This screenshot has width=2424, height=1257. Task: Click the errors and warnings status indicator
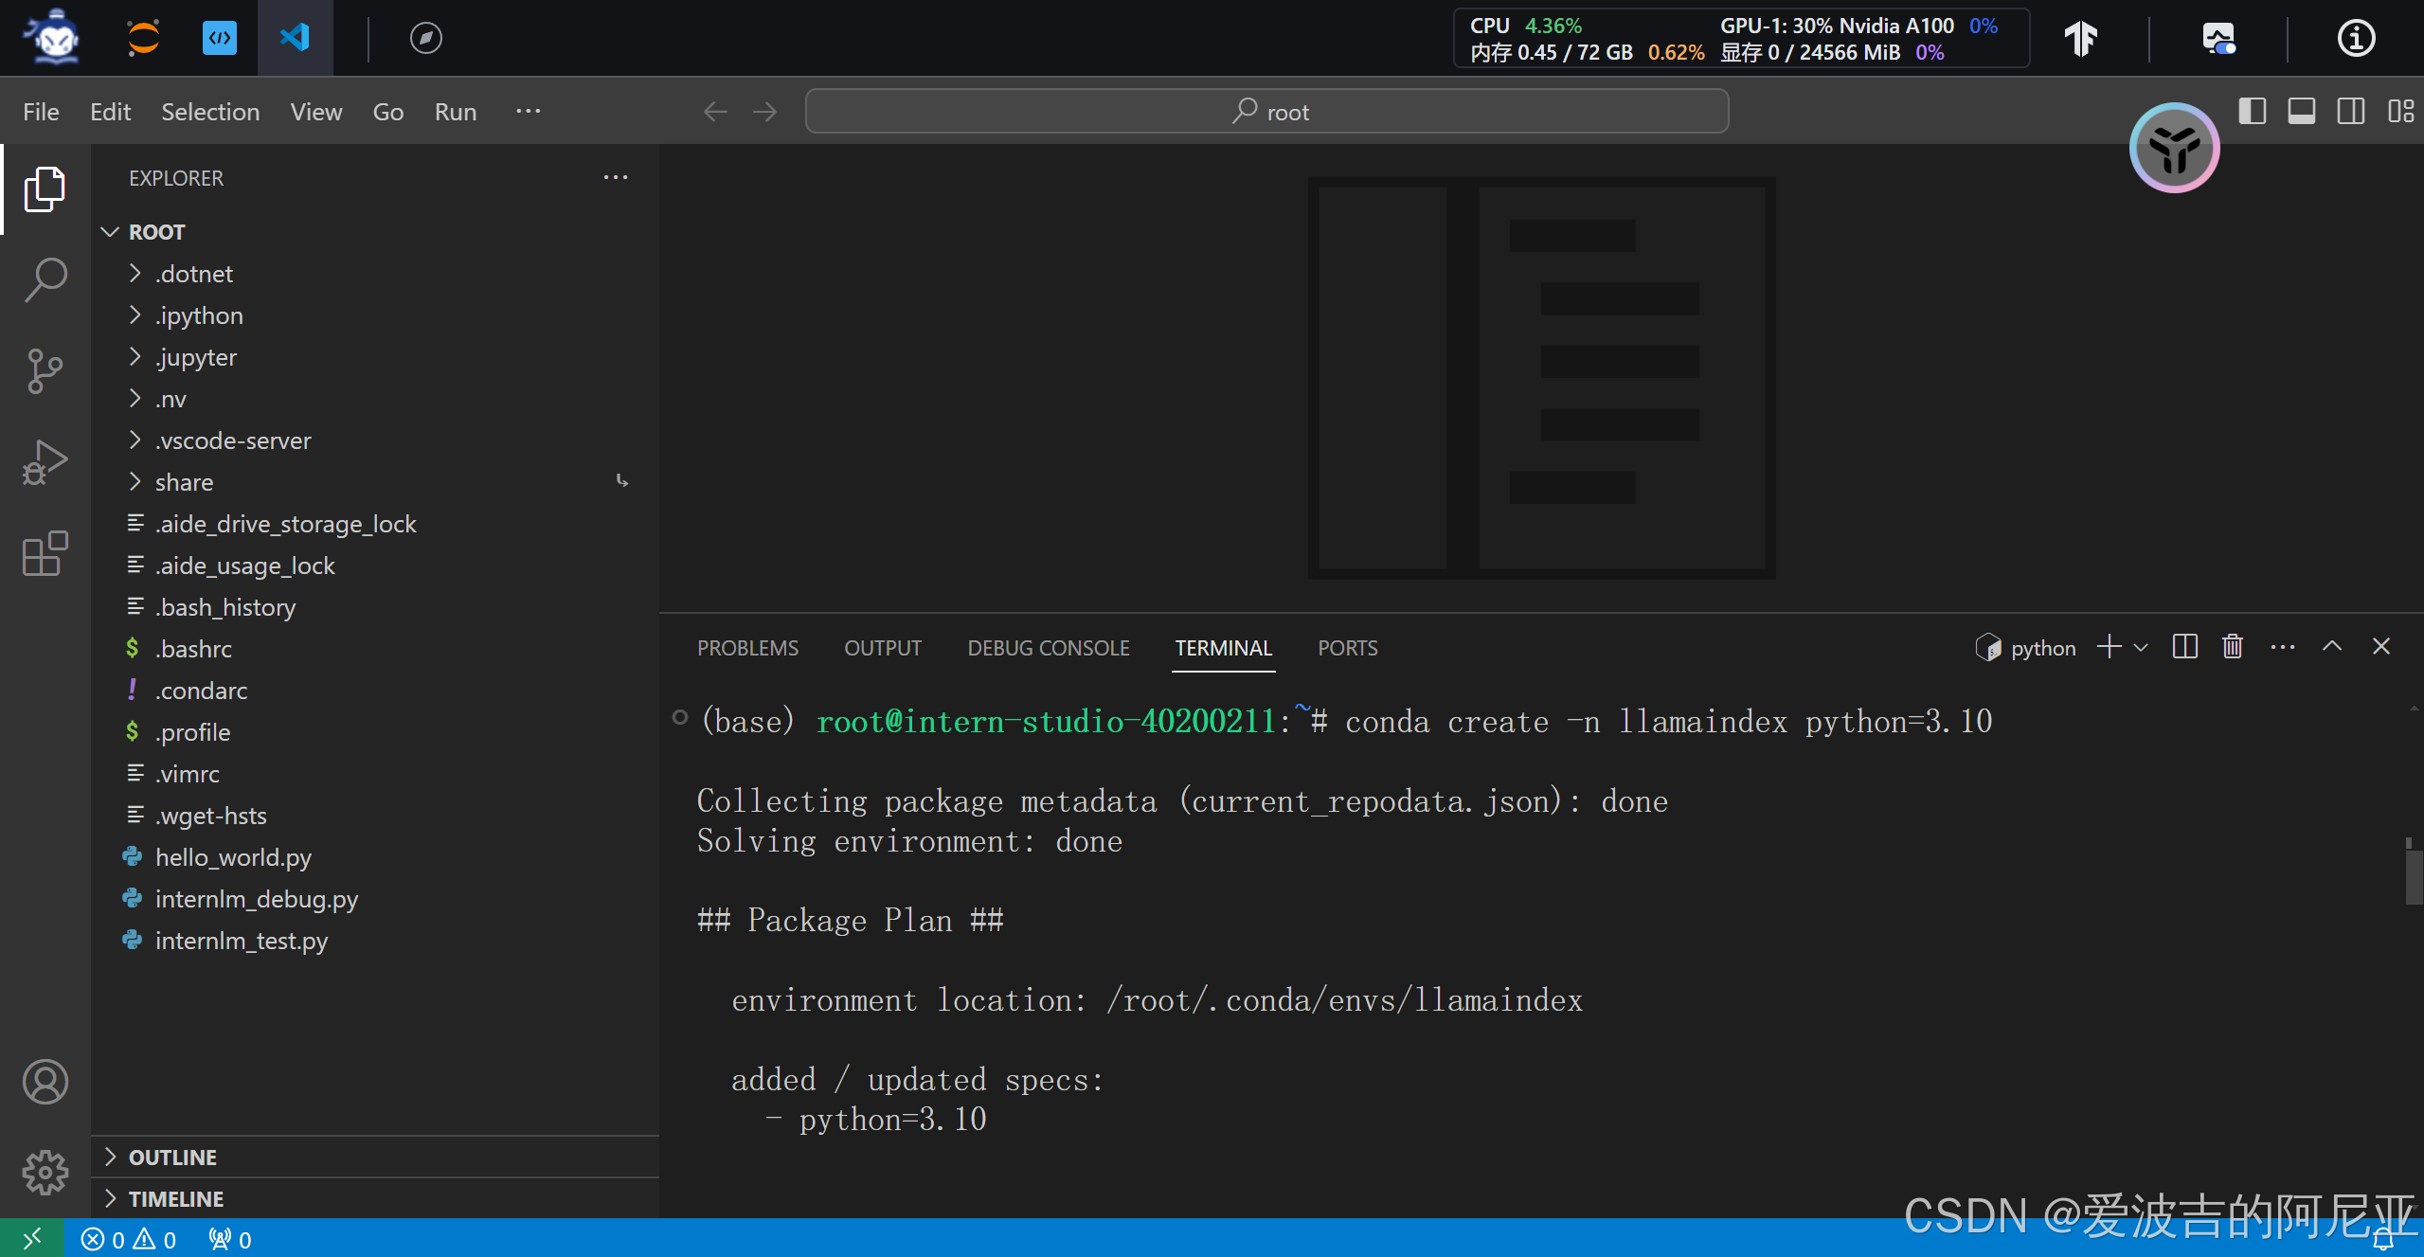coord(129,1239)
